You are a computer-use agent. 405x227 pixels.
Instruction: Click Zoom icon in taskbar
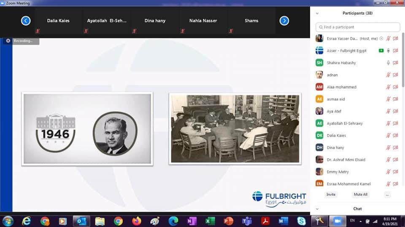click(337, 221)
